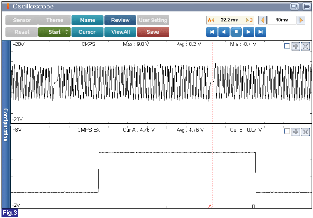Click the Oscilloscope title icon
Viewport: 313px width, 218px height.
pos(8,6)
